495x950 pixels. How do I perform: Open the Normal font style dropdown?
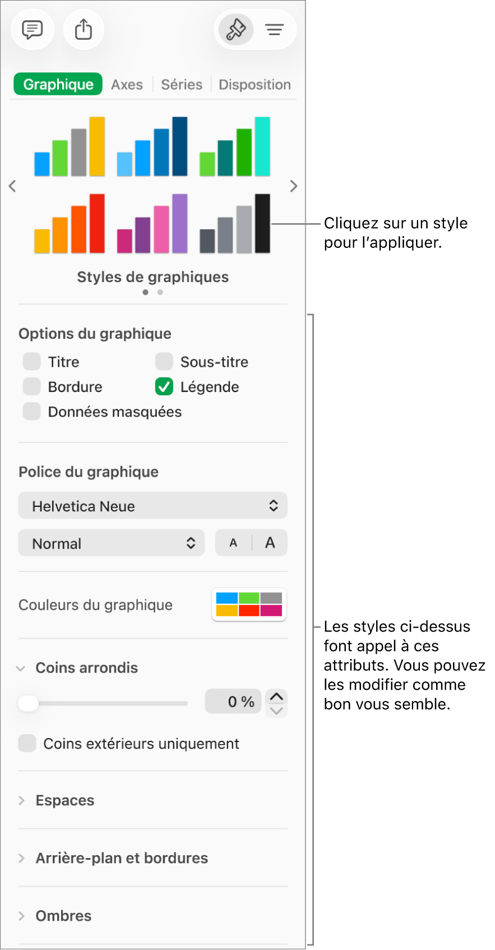(111, 542)
